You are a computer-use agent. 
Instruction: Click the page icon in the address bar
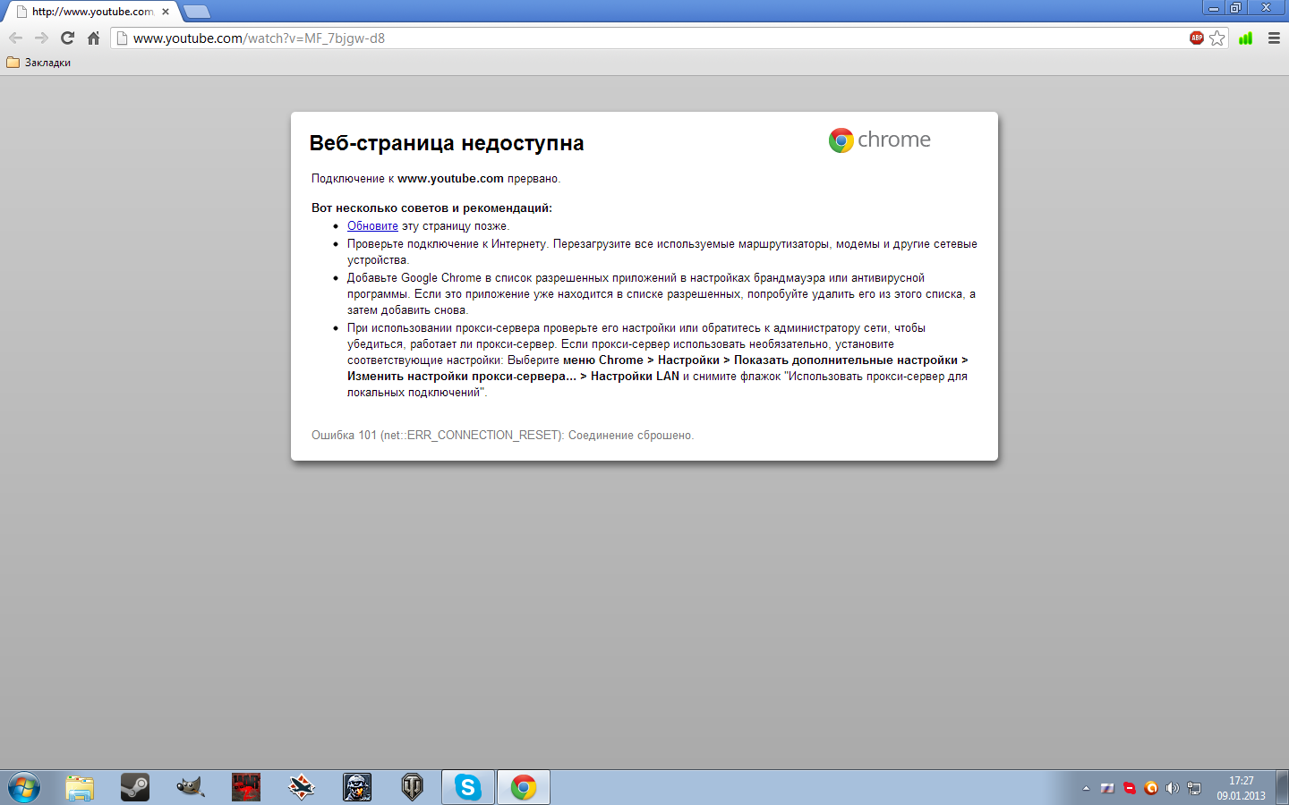(123, 38)
